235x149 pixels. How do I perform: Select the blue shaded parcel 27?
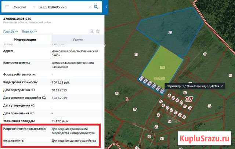pyautogui.click(x=170, y=33)
